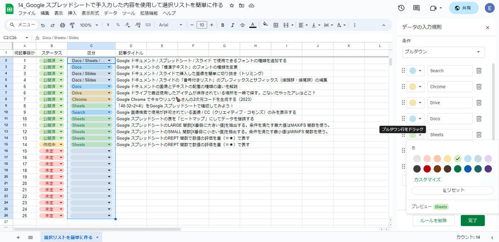This screenshot has height=242, width=499.
Task: Select the paint format roller tool
Action: 73,25
